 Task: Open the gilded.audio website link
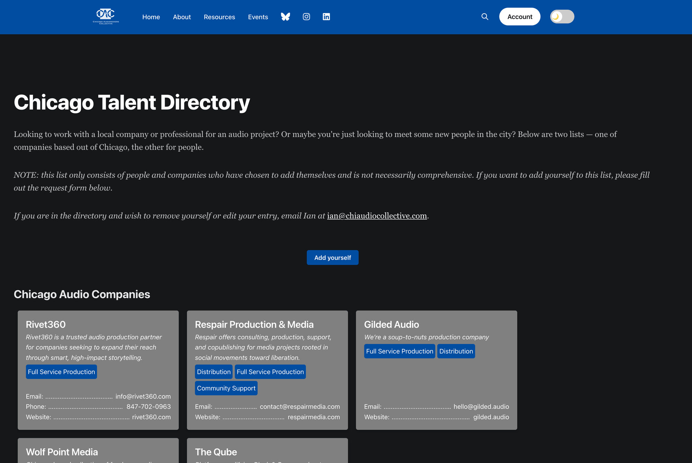[x=491, y=417]
